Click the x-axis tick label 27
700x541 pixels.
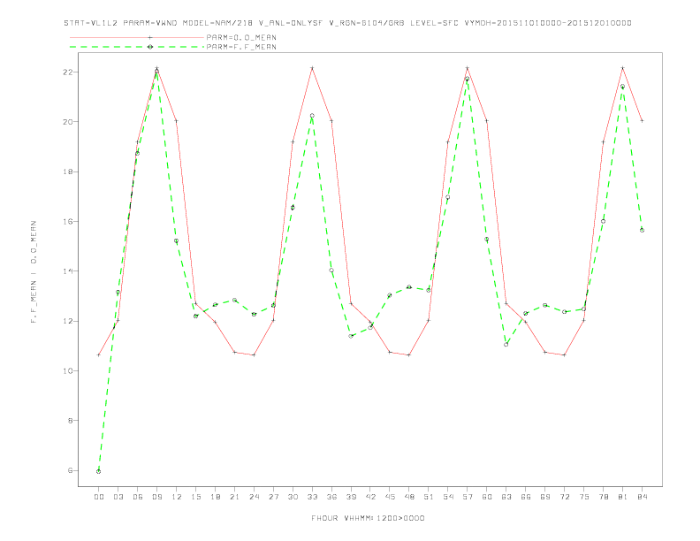(273, 497)
